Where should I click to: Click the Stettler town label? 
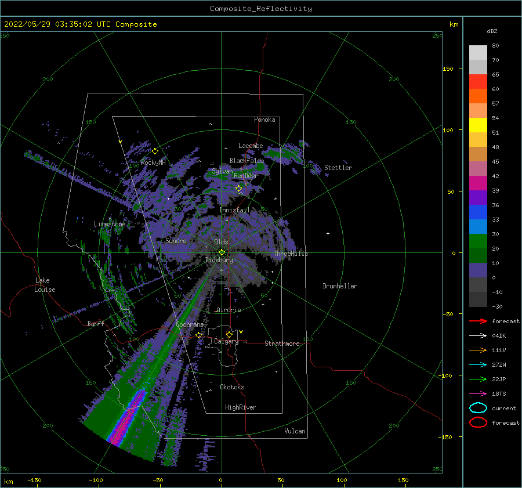tap(338, 168)
